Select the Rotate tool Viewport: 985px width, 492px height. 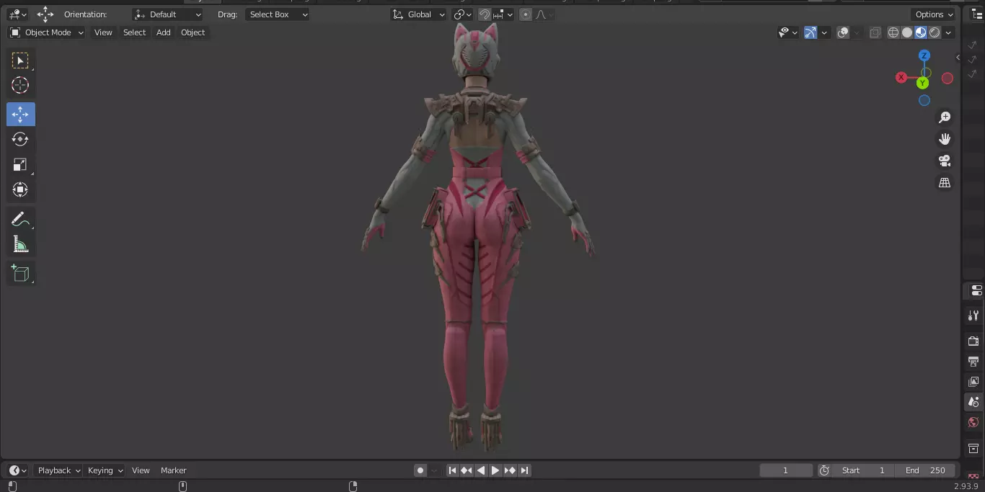[x=20, y=139]
